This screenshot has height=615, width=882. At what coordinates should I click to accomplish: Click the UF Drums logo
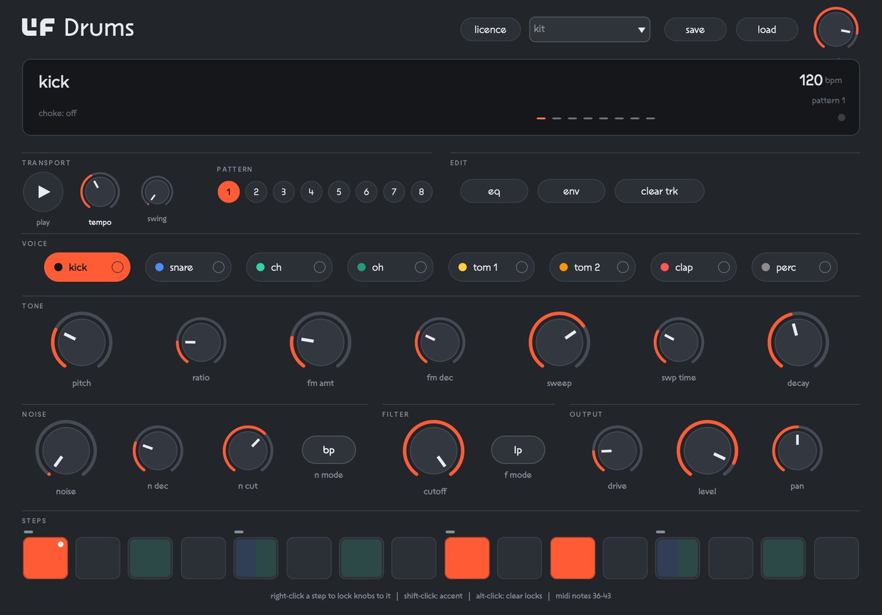tap(78, 28)
